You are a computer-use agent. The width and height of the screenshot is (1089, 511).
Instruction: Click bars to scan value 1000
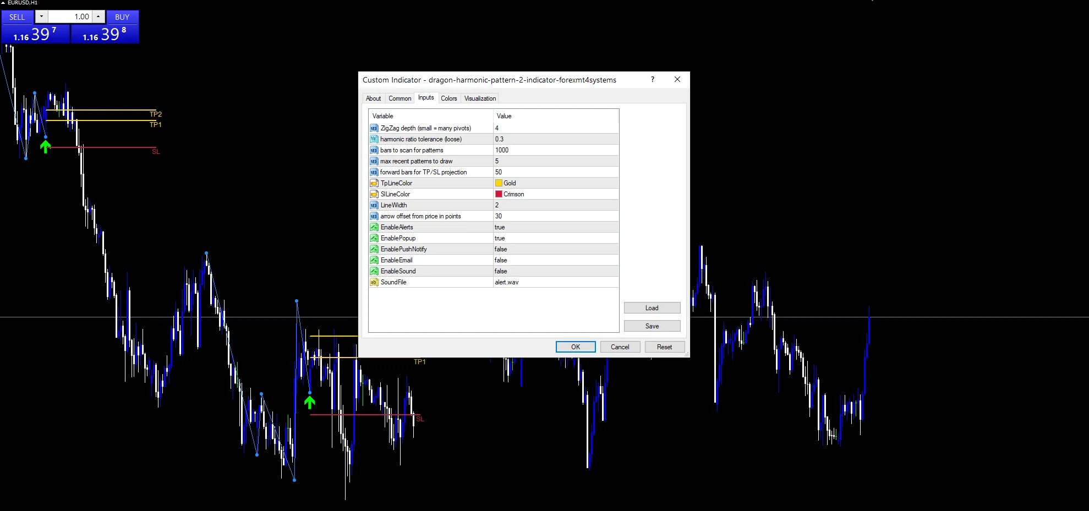[556, 150]
